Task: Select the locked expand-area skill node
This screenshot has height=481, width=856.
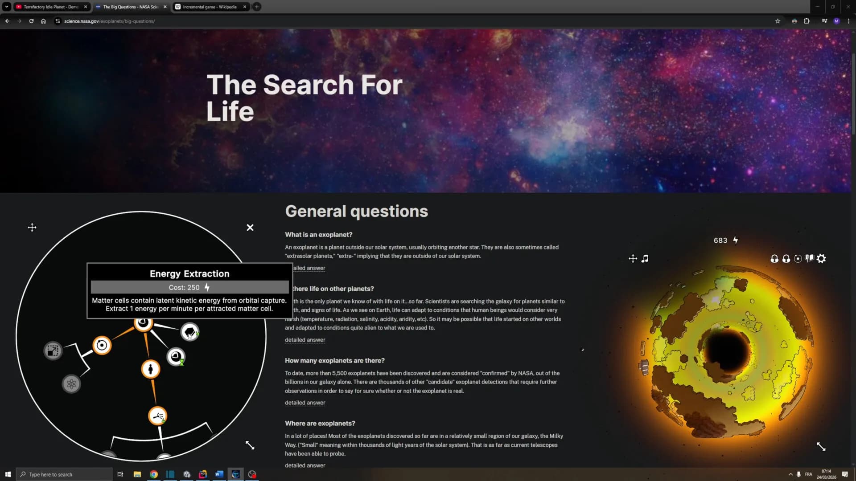Action: tap(53, 351)
